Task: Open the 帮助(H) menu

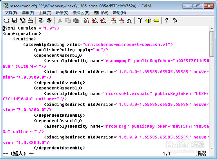Action: coord(119,13)
